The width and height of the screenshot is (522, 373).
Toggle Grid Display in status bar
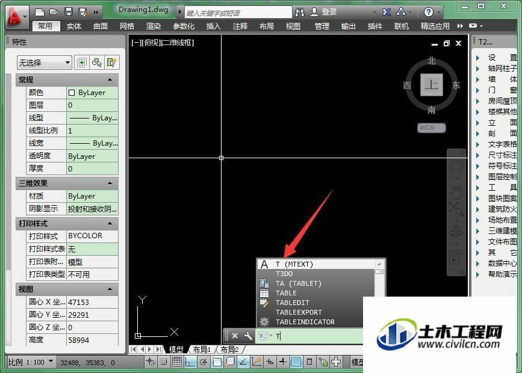pos(177,362)
